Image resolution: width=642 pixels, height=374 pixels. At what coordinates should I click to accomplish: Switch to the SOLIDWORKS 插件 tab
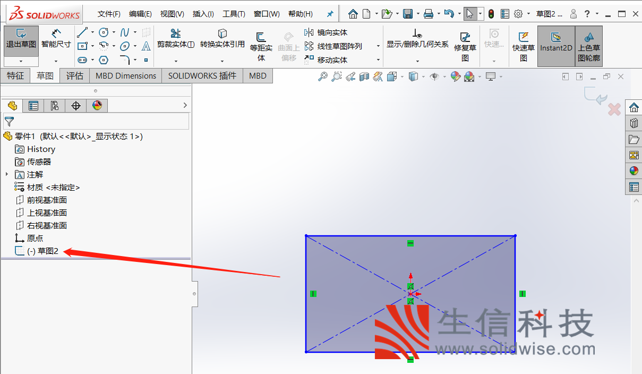click(202, 76)
